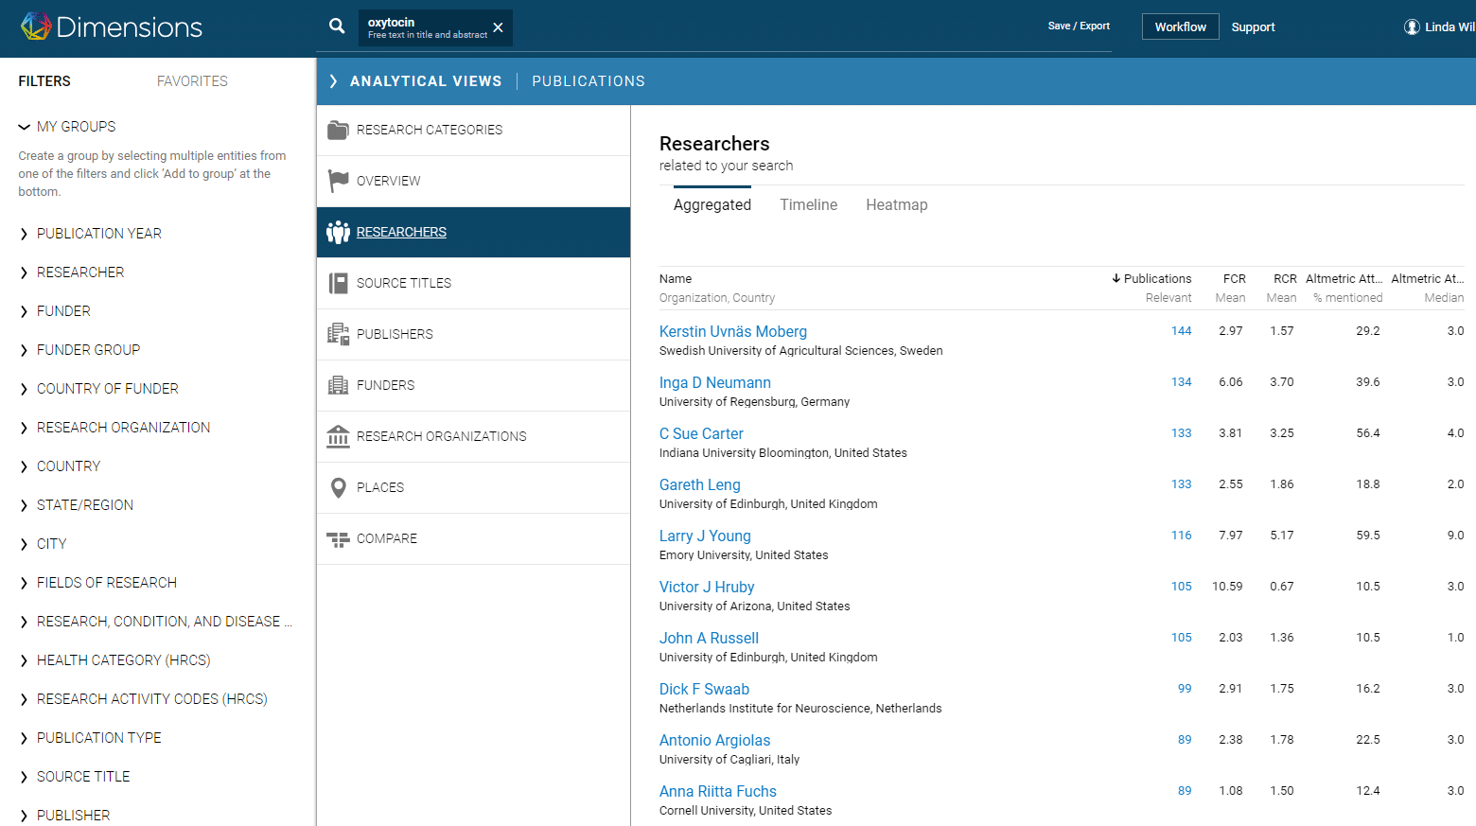Open Funders view icon
The image size is (1476, 826).
(338, 385)
